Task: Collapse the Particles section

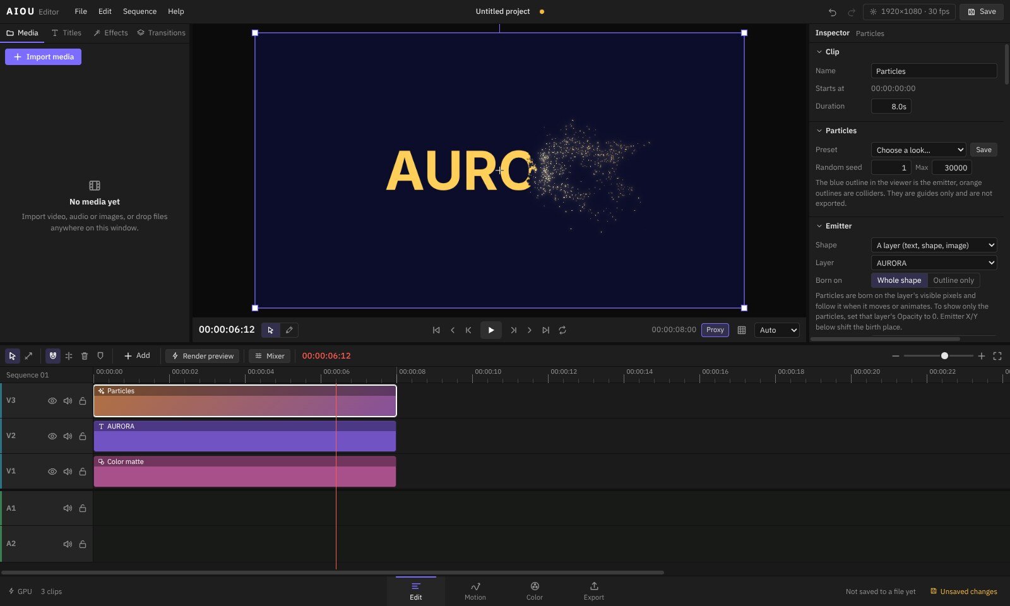Action: [819, 131]
